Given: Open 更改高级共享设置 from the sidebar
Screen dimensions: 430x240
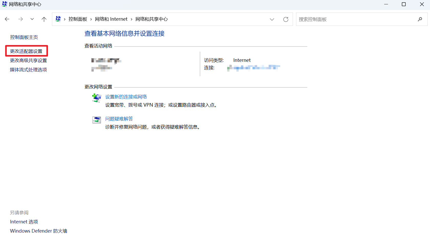Looking at the screenshot, I should click(28, 60).
